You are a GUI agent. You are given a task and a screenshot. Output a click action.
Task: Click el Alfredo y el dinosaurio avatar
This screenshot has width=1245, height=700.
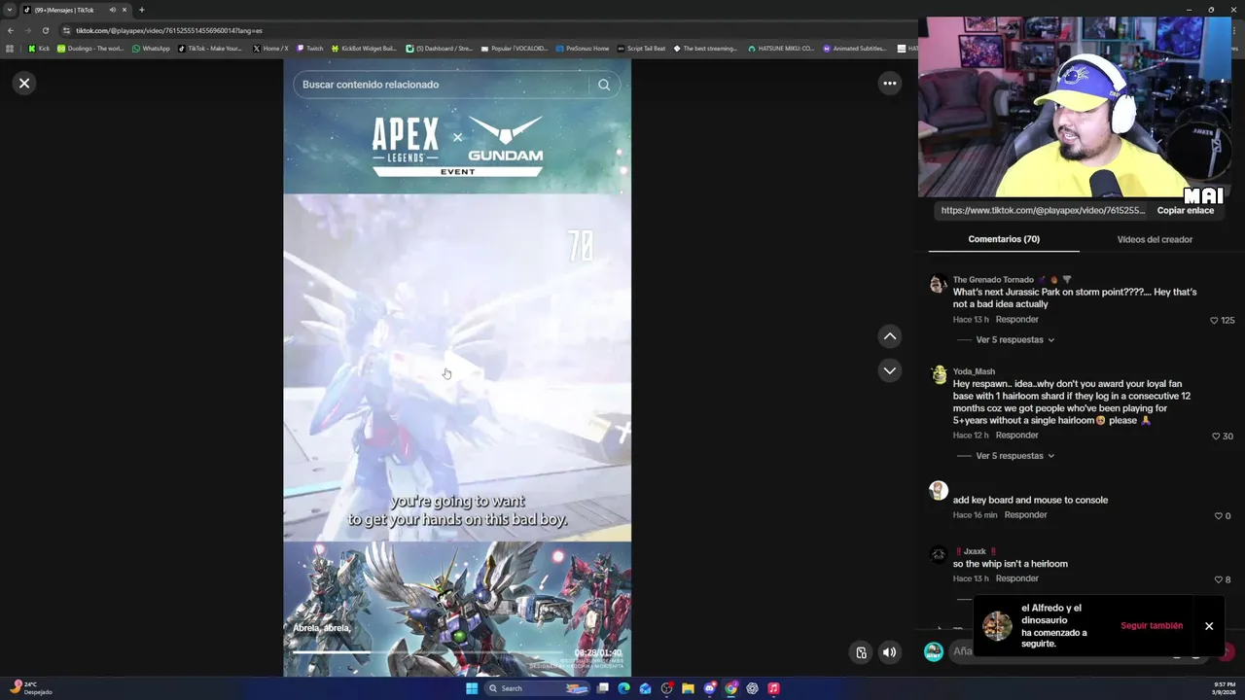[997, 626]
